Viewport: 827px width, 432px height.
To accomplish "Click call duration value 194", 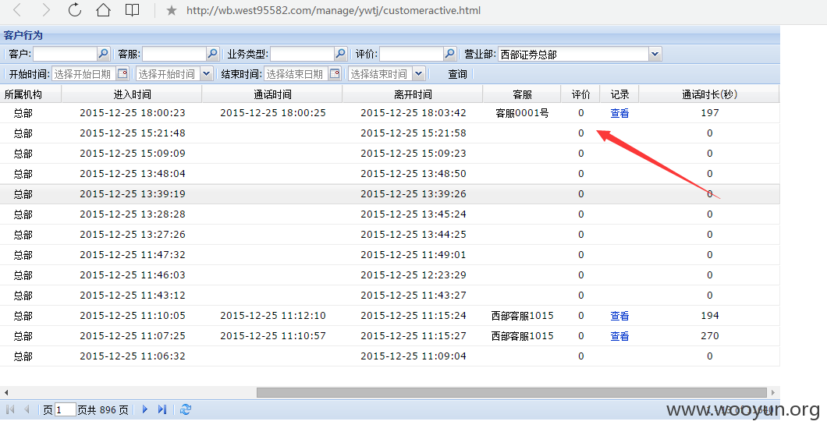I will coord(710,316).
